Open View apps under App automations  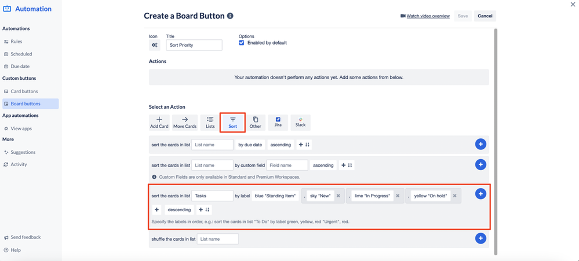(21, 128)
